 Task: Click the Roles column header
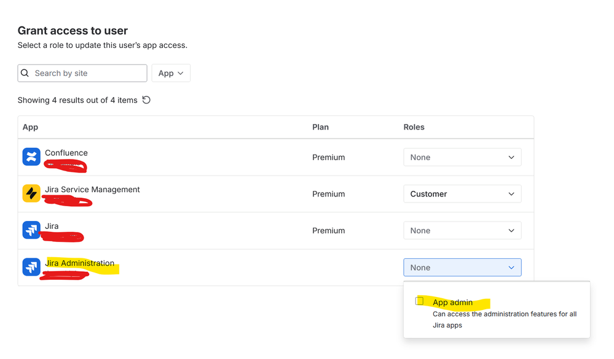pyautogui.click(x=414, y=127)
